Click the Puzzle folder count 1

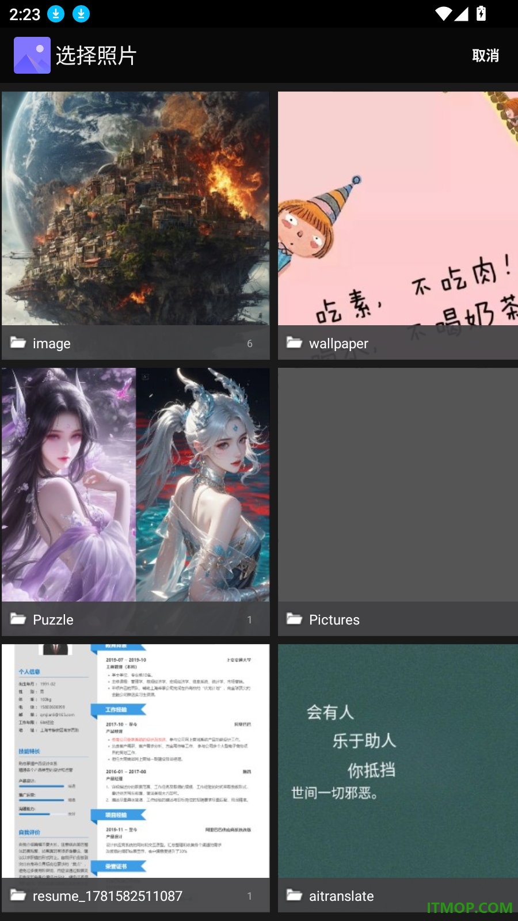(250, 620)
